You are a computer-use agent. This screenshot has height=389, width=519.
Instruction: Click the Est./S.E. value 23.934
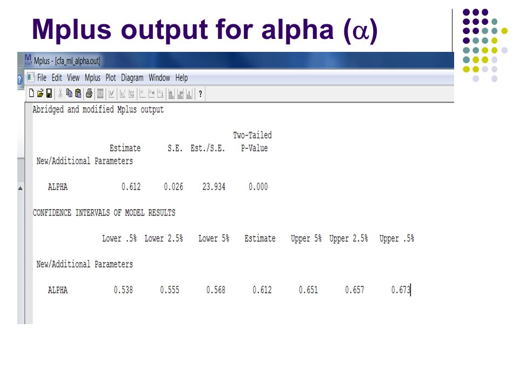(214, 187)
